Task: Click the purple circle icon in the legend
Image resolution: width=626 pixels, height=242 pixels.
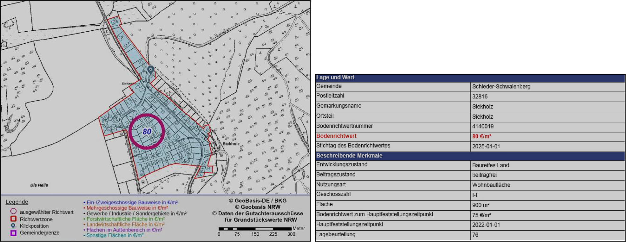Action: point(13,211)
